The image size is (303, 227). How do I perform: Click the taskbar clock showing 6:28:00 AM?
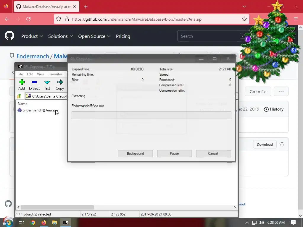[276, 223]
